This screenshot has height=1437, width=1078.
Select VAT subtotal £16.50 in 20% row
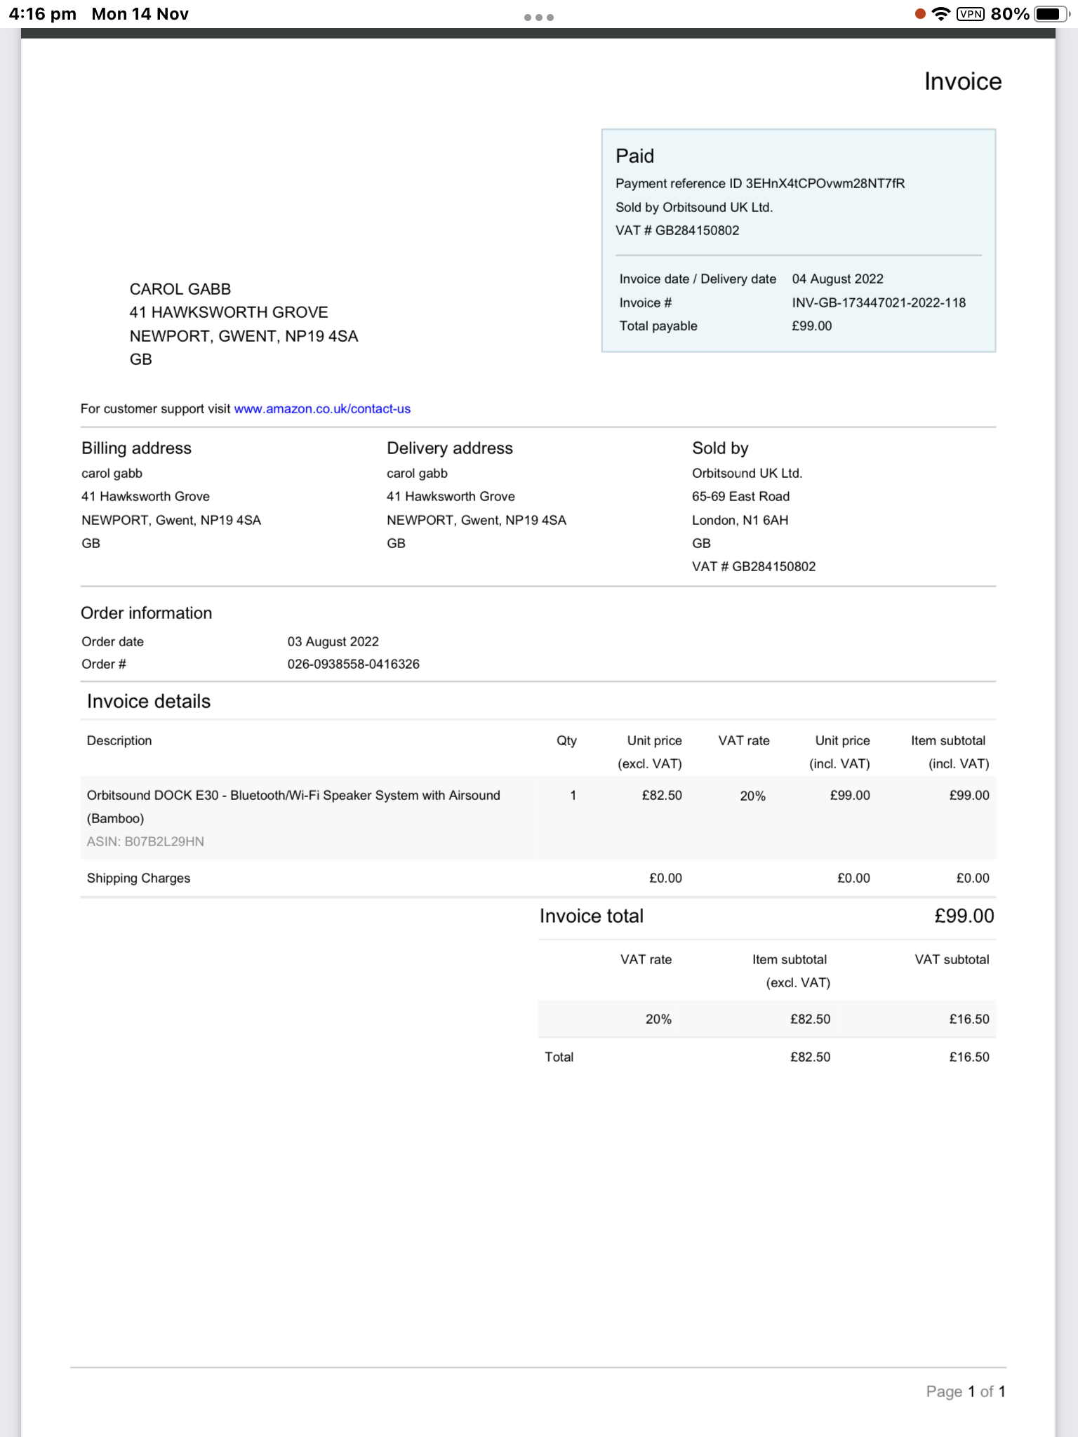(969, 1019)
